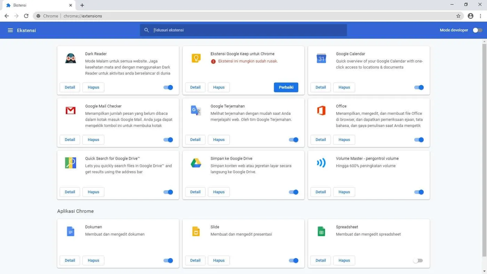This screenshot has width=487, height=274.
Task: Enable Mode developer toggle
Action: (477, 30)
